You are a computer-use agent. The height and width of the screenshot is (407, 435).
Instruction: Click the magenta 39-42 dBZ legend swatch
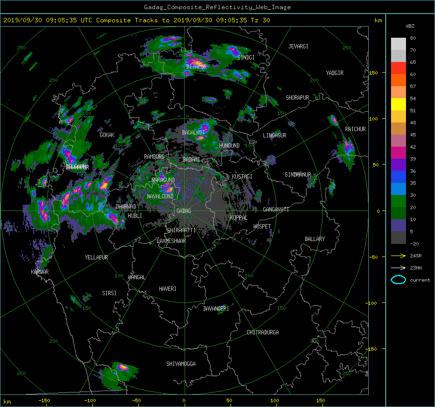click(398, 153)
